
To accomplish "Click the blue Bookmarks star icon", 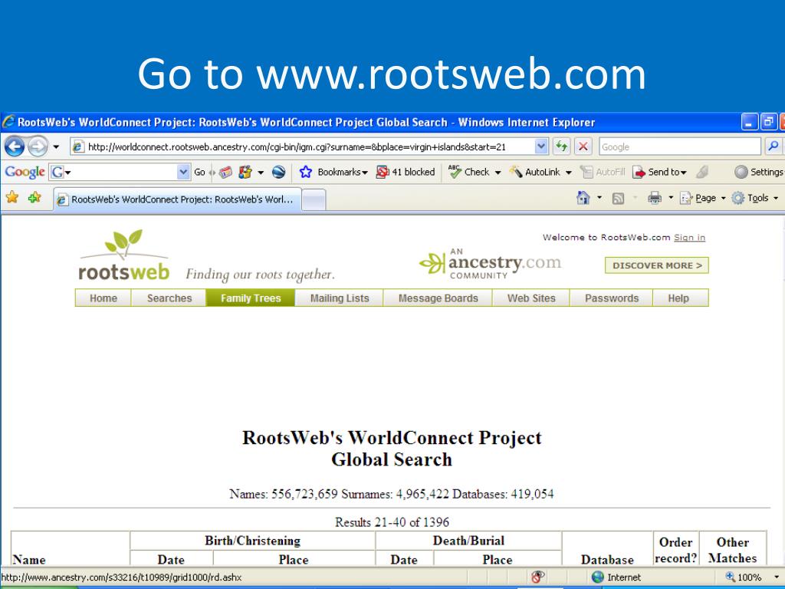I will coord(305,172).
